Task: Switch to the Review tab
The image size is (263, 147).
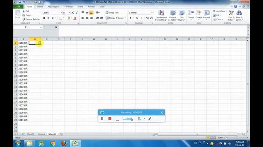Action: click(x=91, y=7)
